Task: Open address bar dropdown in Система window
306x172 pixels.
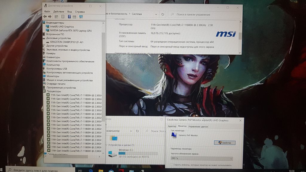Action: 156,14
